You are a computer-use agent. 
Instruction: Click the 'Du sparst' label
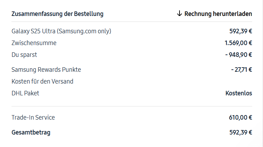(24, 55)
